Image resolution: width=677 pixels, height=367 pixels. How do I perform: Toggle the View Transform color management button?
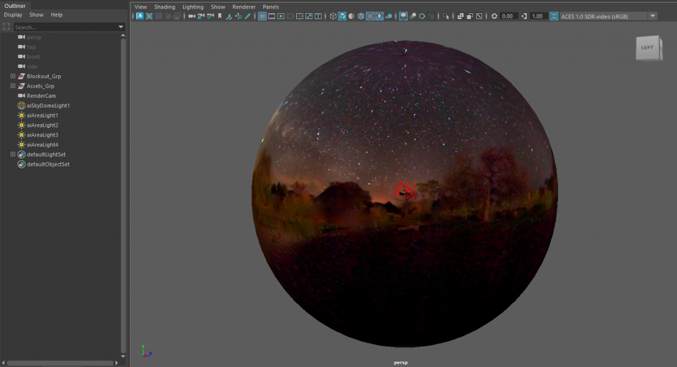(554, 16)
